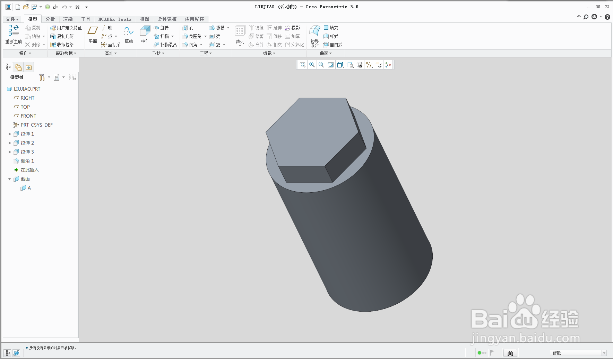Start a 草绘 (Sketch)

(x=129, y=35)
